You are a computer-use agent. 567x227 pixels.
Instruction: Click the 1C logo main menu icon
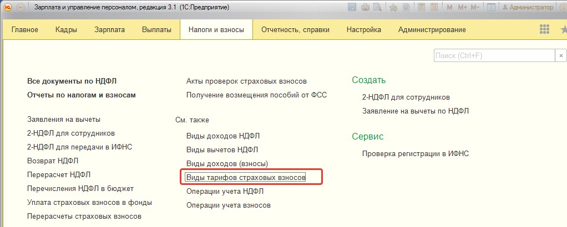point(8,8)
